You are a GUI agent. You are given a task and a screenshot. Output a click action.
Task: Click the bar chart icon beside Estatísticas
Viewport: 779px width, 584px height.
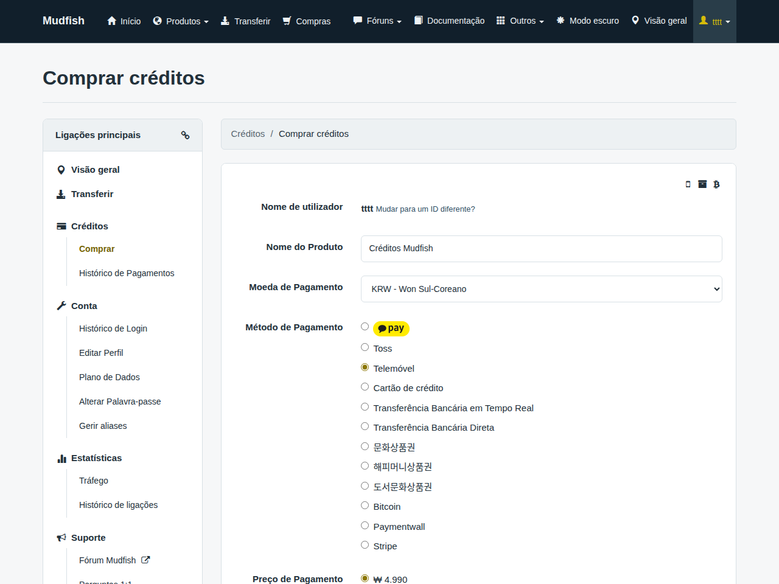(x=61, y=458)
